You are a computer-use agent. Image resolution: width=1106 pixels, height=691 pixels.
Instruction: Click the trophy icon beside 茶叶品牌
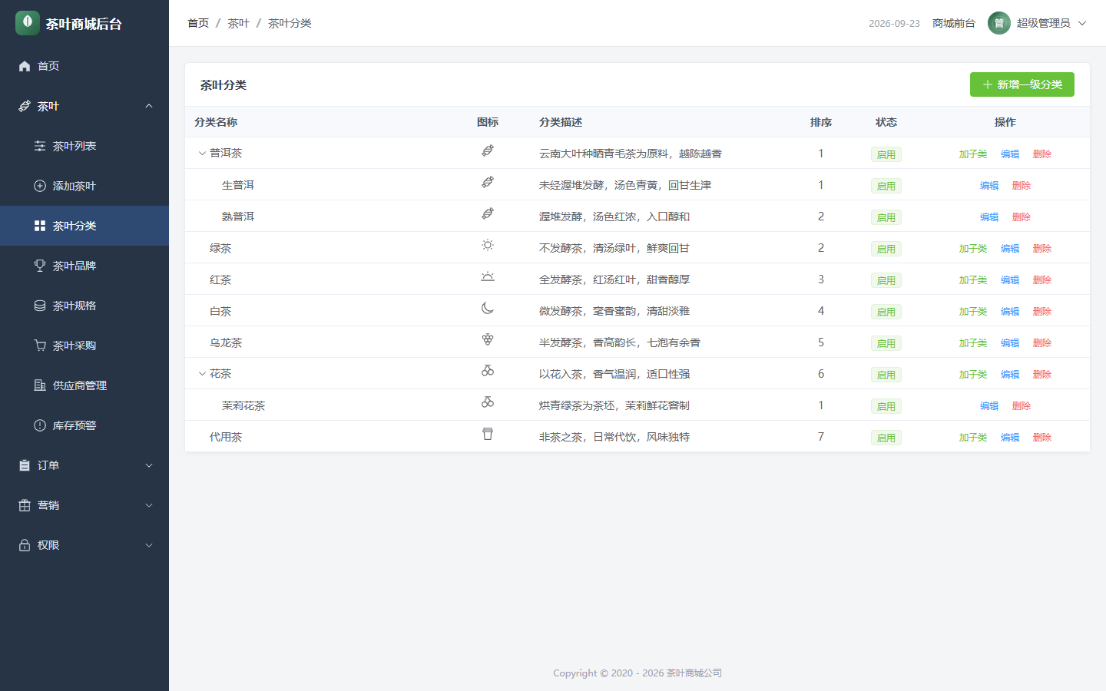(x=40, y=266)
